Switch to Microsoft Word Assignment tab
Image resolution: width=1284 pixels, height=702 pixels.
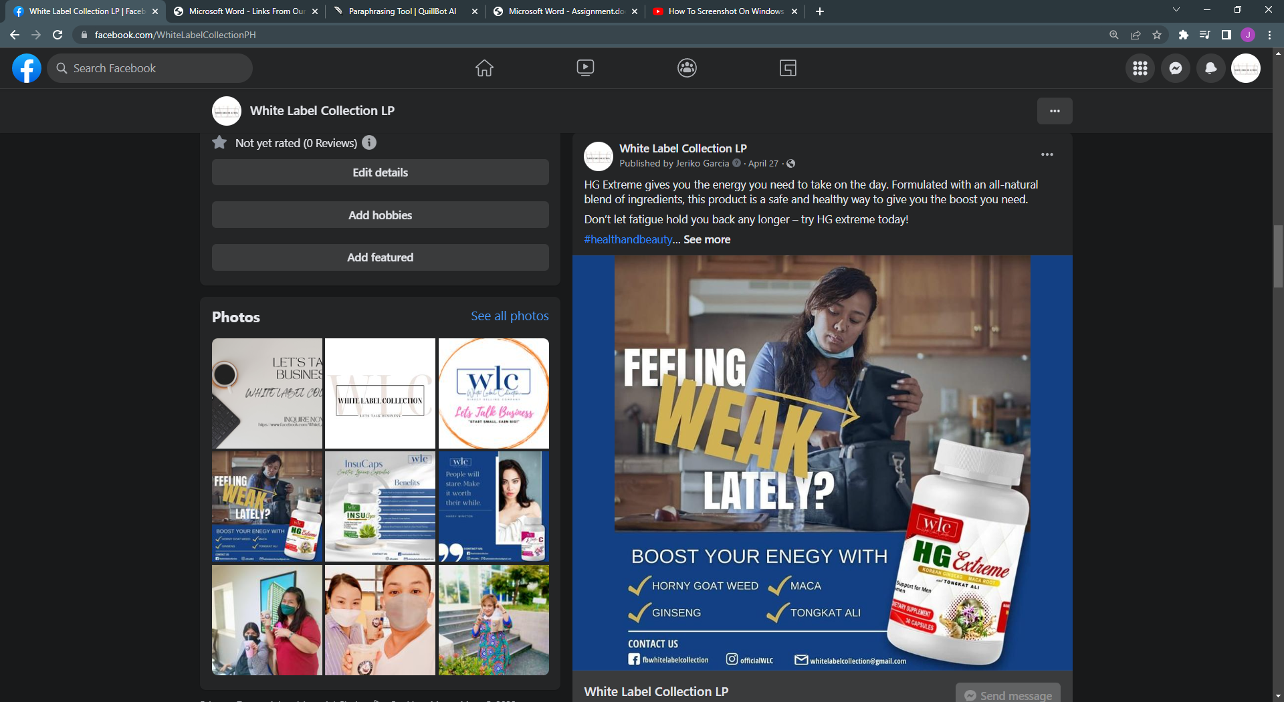[565, 11]
